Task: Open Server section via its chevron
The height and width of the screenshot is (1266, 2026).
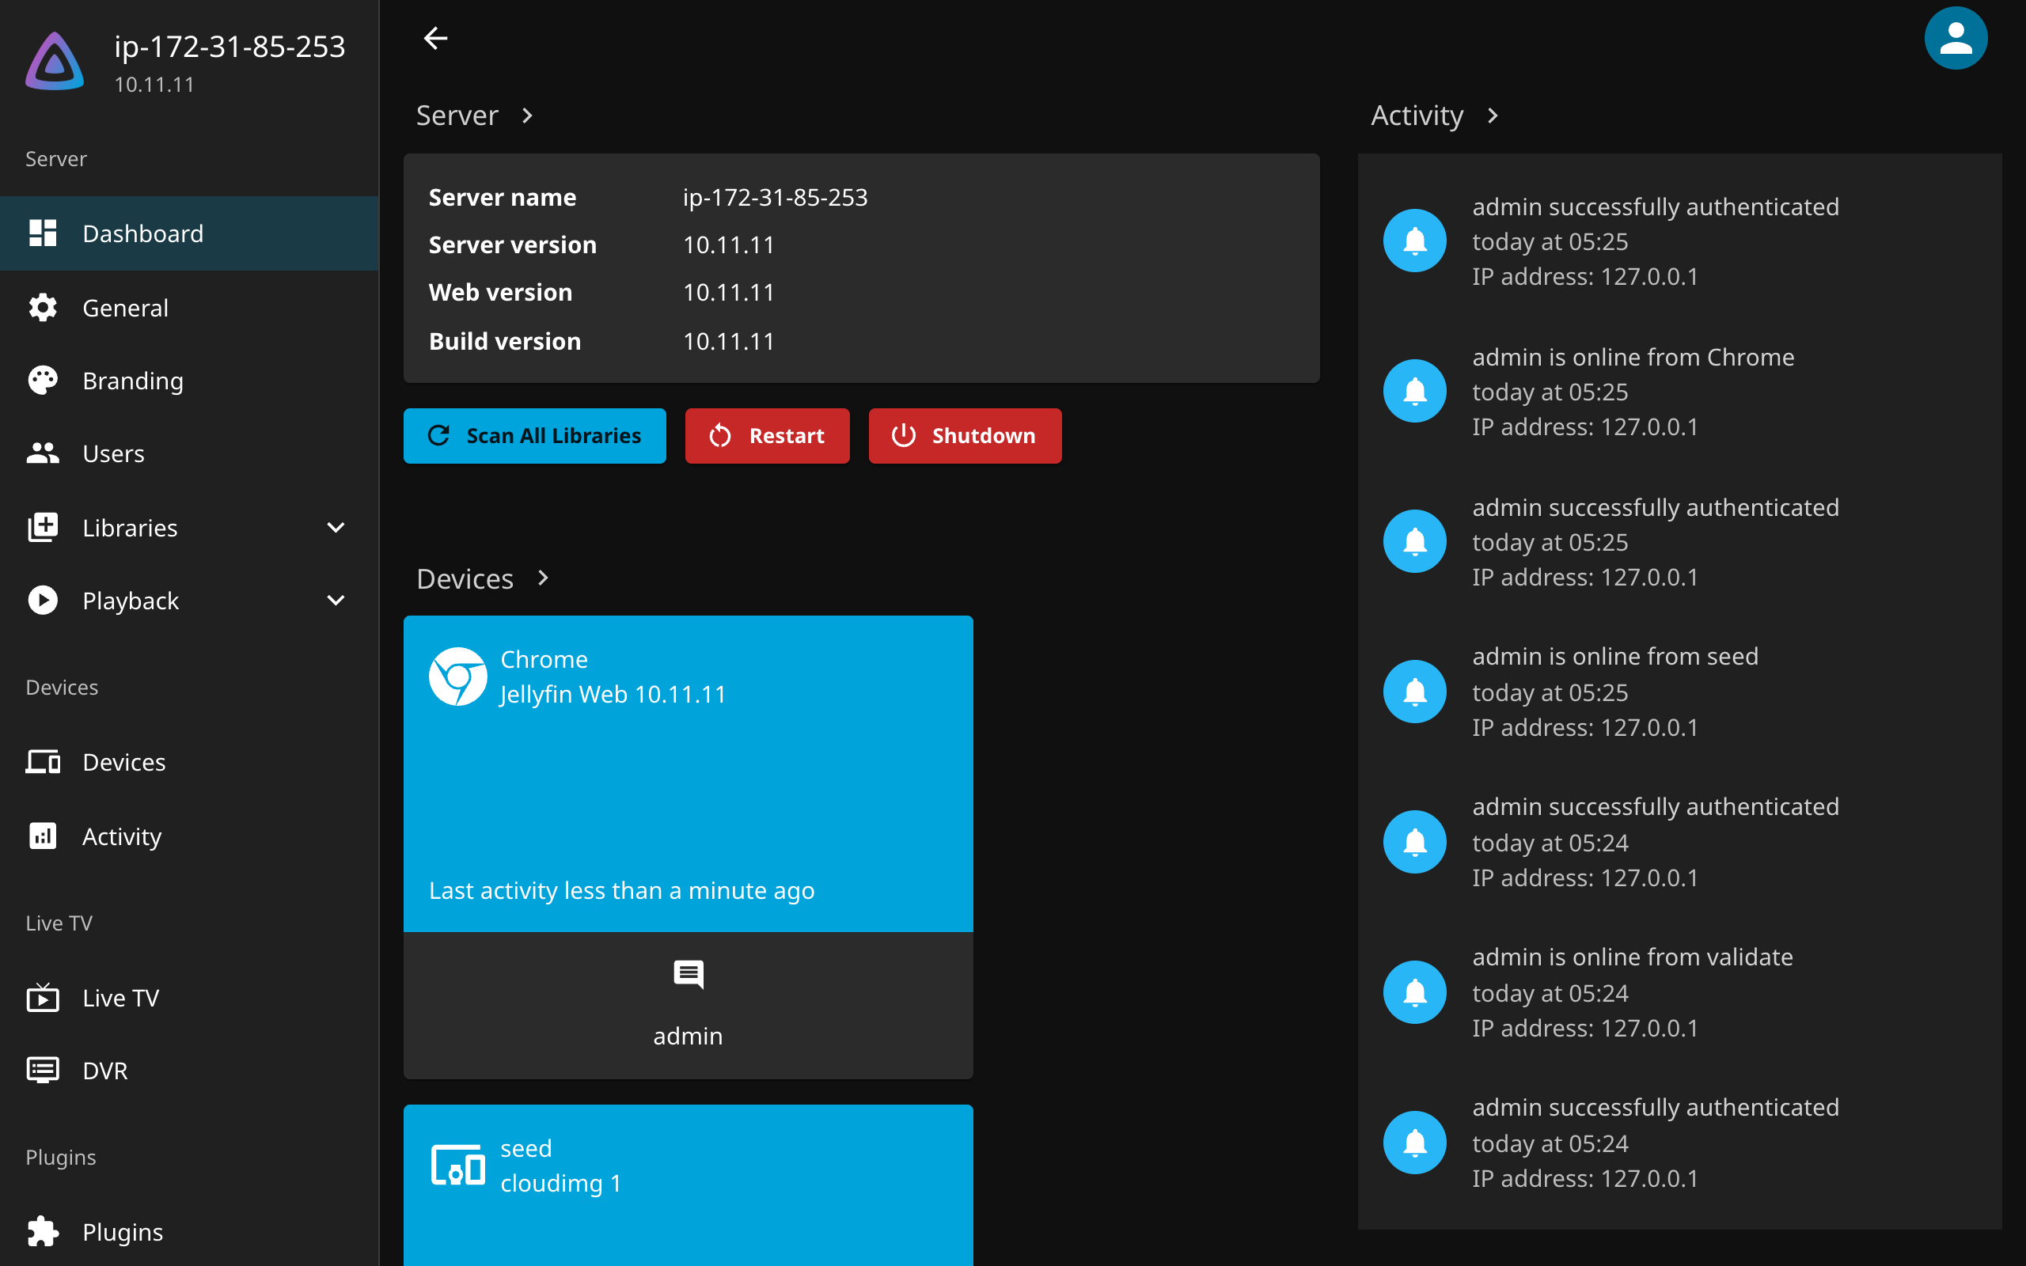Action: (527, 116)
